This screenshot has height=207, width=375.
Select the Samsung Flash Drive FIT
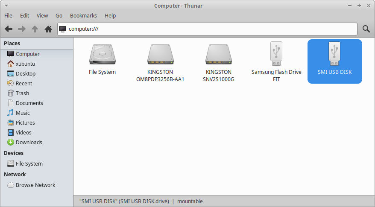click(276, 56)
